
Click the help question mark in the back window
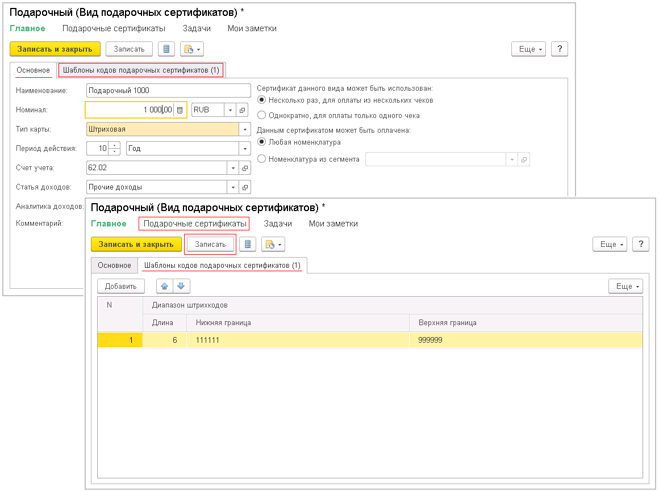pos(560,49)
